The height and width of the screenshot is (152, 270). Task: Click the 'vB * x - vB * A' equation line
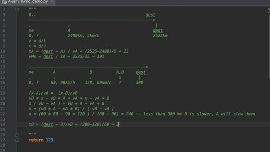(69, 98)
